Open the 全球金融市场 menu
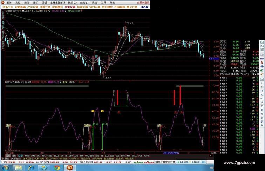Viewport: 265px width, 171px height. click(57, 2)
